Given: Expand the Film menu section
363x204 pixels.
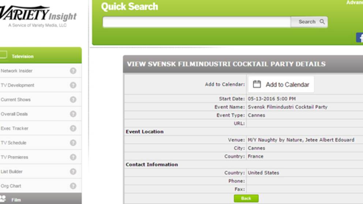Looking at the screenshot, I should point(41,199).
